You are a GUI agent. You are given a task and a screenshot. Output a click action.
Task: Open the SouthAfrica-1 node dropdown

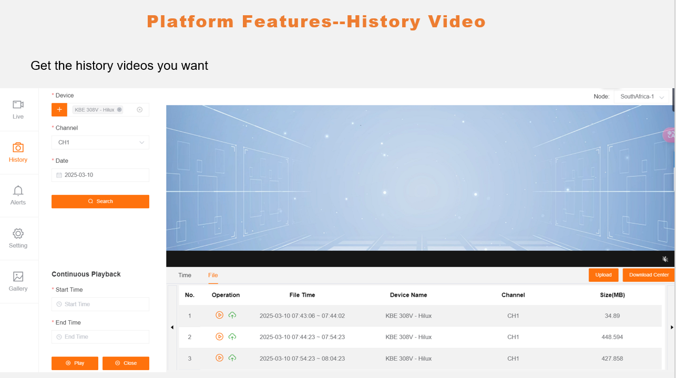pos(641,97)
